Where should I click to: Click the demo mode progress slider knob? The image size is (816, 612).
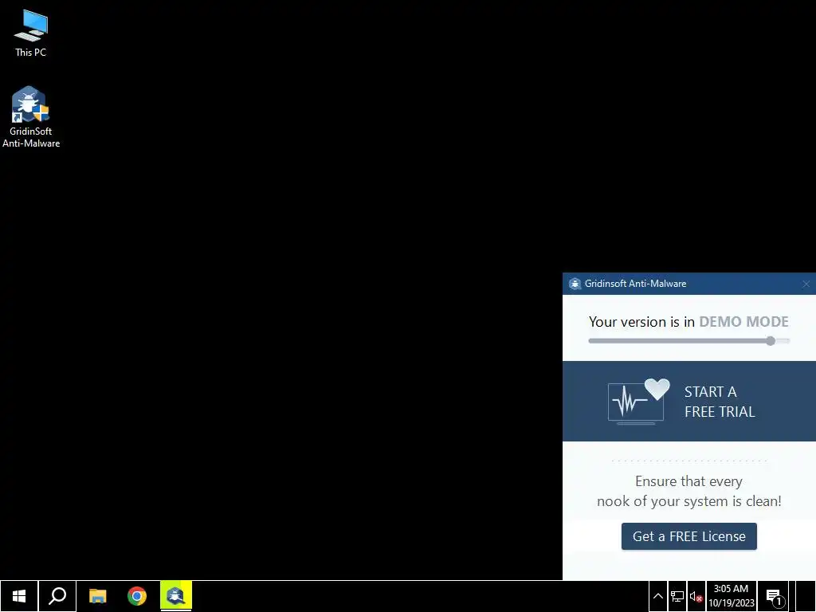[771, 341]
